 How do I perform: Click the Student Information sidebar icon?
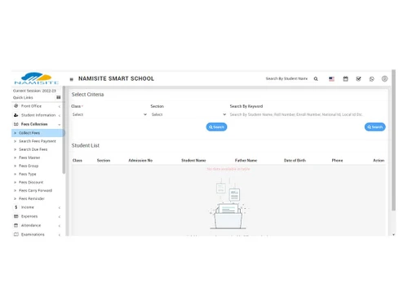[x=16, y=115]
